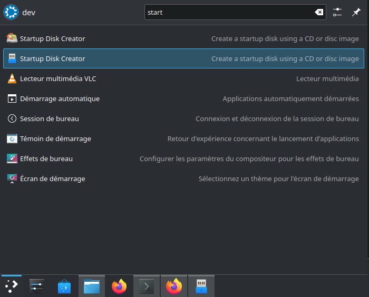Click 'Configurer les paramètres du compositeur' description
Viewport: 369px width, 297px height.
(249, 159)
